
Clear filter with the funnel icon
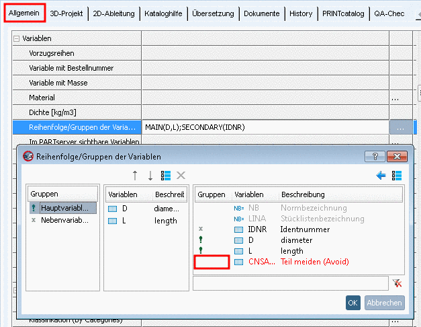(397, 283)
